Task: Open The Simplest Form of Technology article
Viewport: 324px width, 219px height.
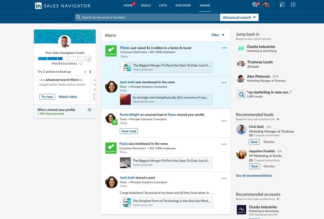Action: coord(166,203)
